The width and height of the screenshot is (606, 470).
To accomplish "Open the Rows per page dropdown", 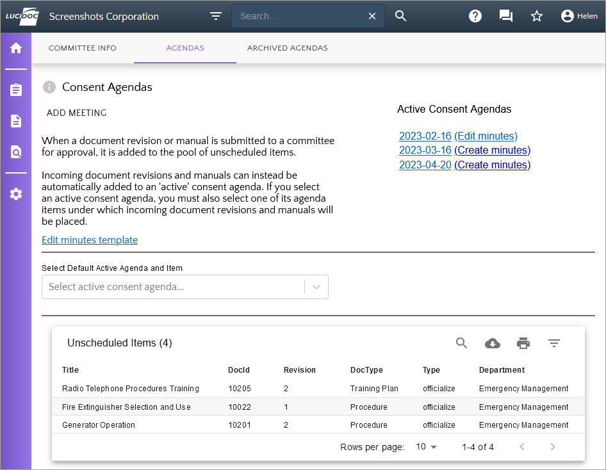I will click(426, 447).
